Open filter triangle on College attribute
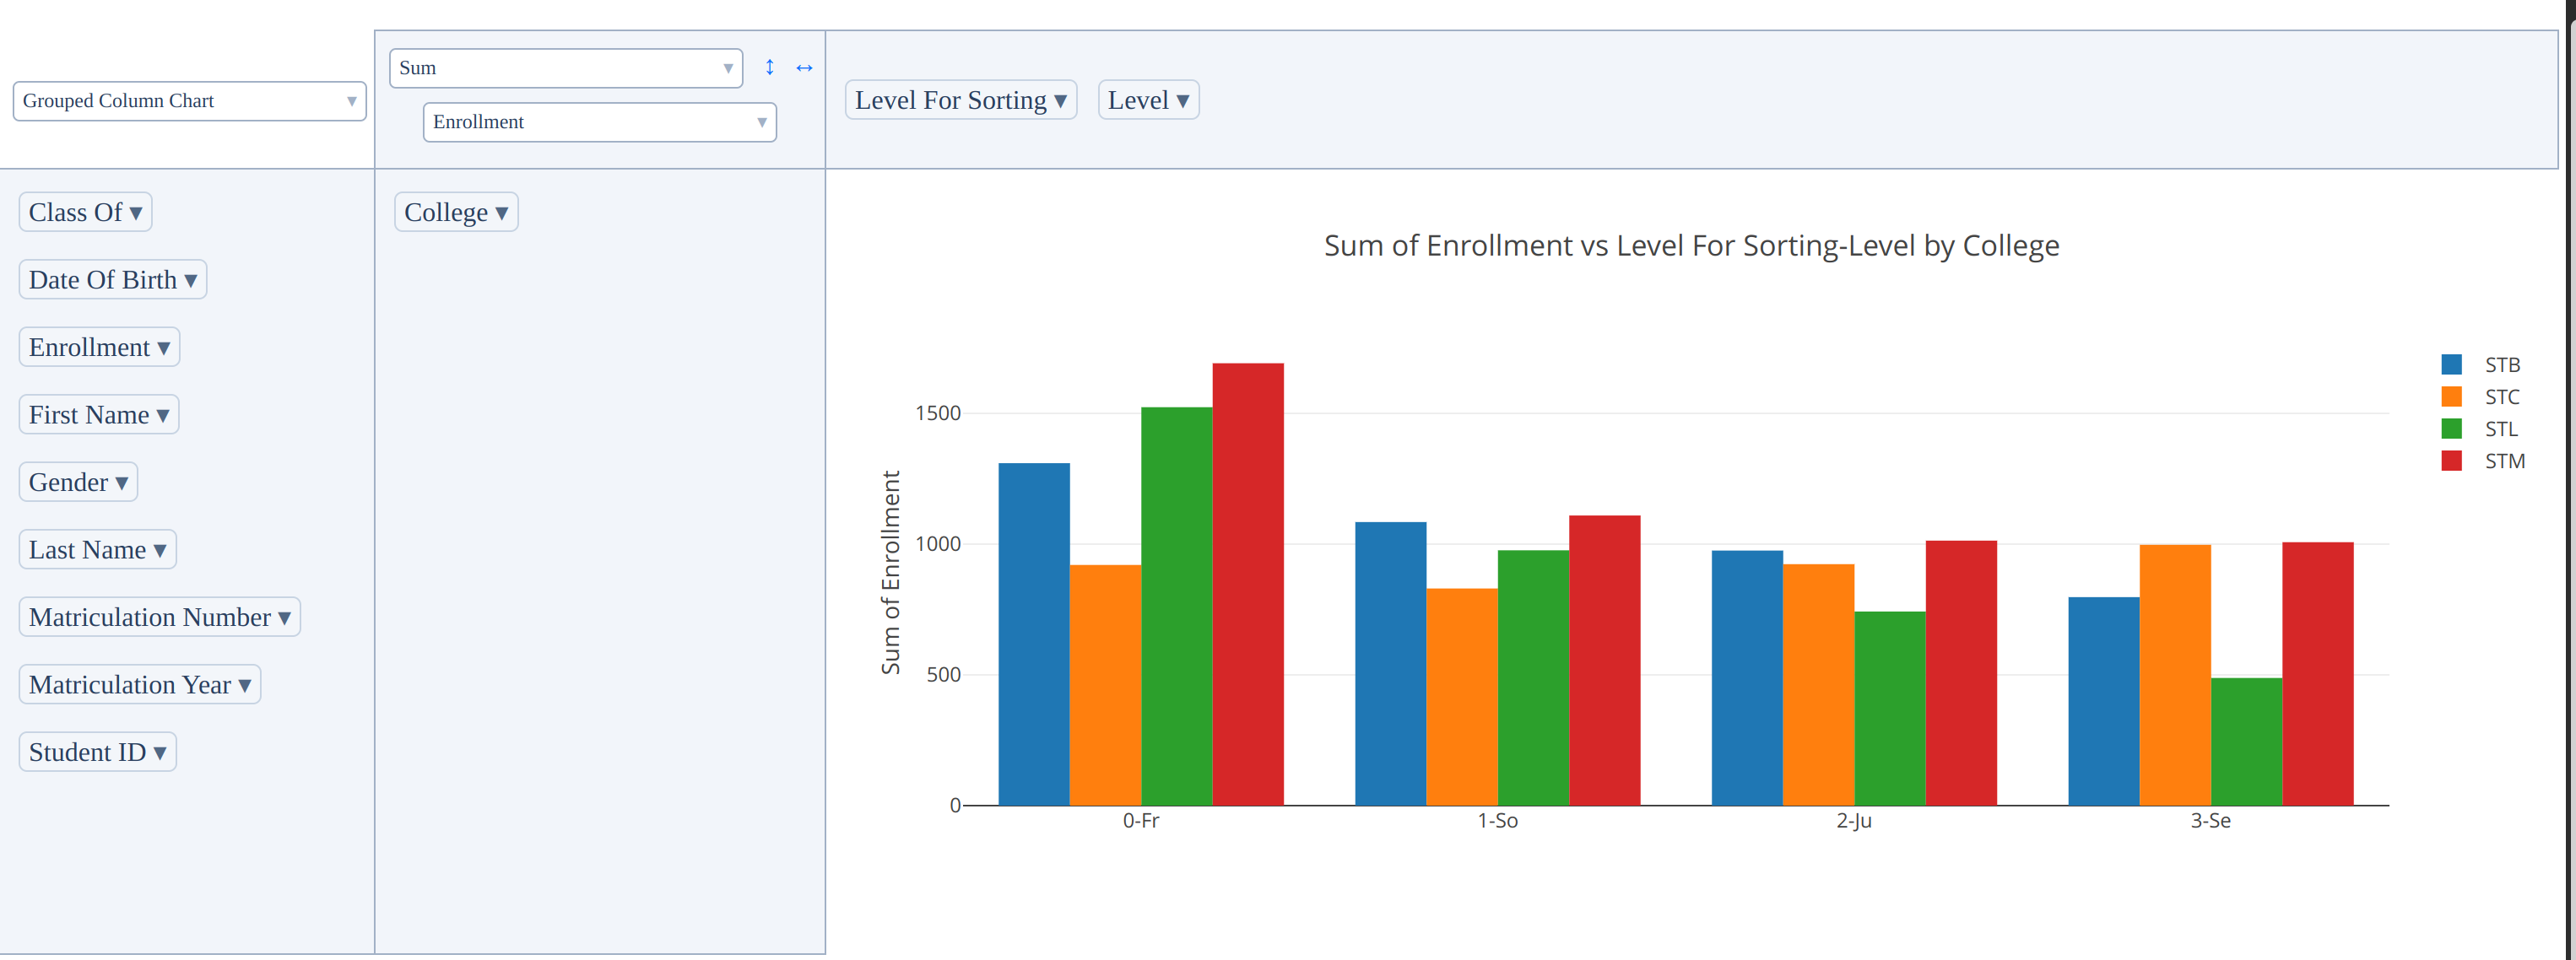2576x960 pixels. (501, 213)
